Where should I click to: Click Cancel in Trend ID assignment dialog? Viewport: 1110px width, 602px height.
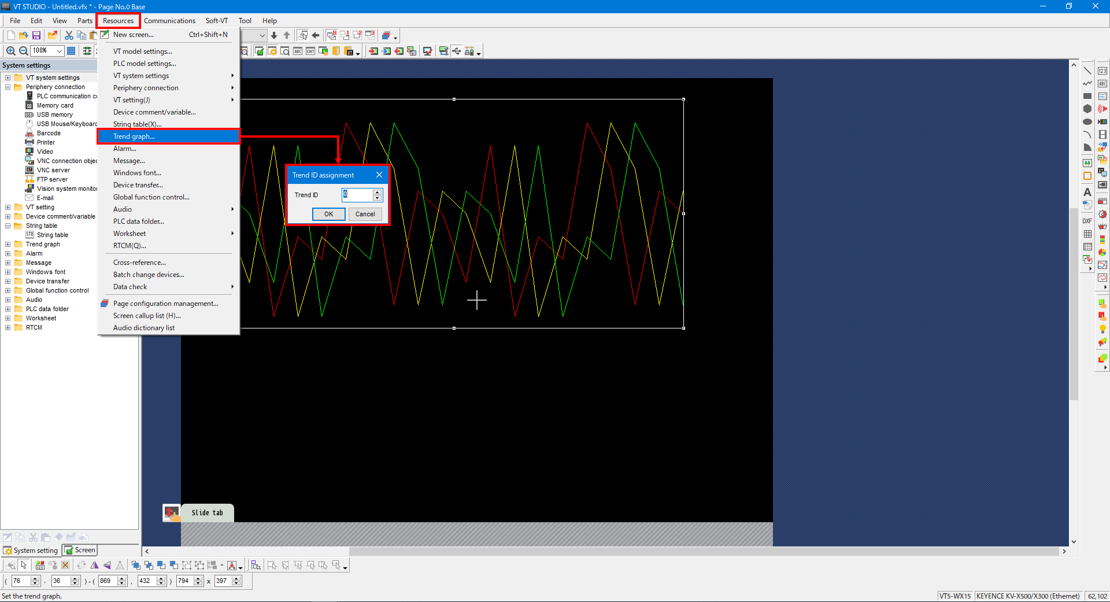pos(365,214)
